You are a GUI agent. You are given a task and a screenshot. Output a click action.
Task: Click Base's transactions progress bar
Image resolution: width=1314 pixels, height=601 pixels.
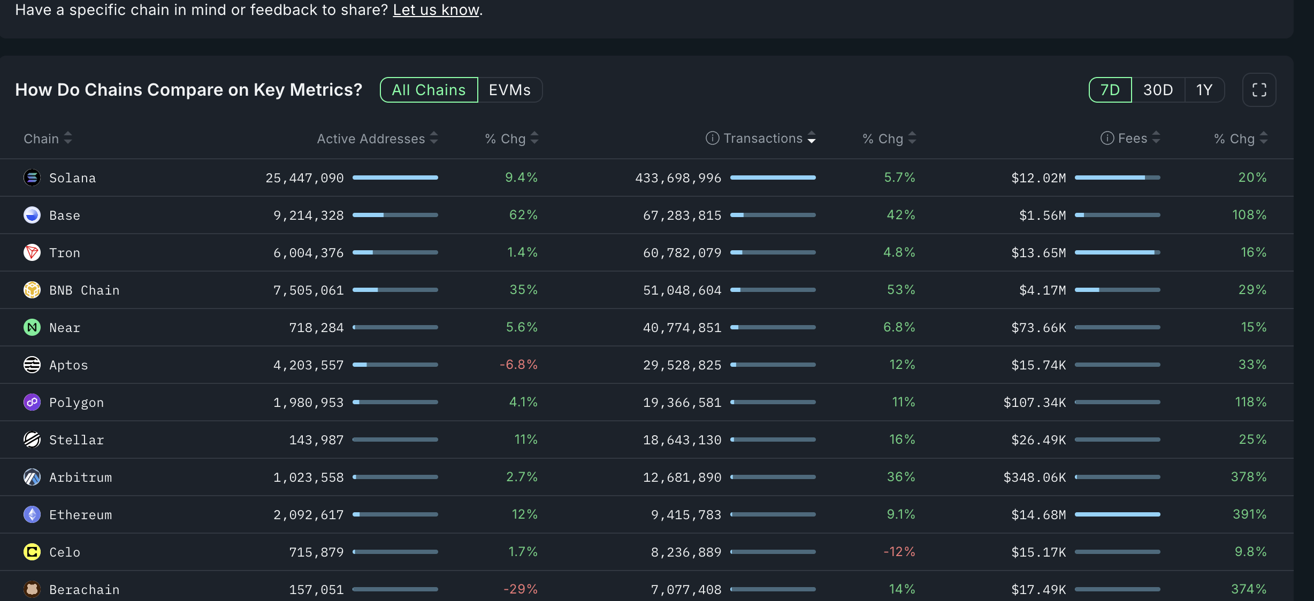point(773,215)
